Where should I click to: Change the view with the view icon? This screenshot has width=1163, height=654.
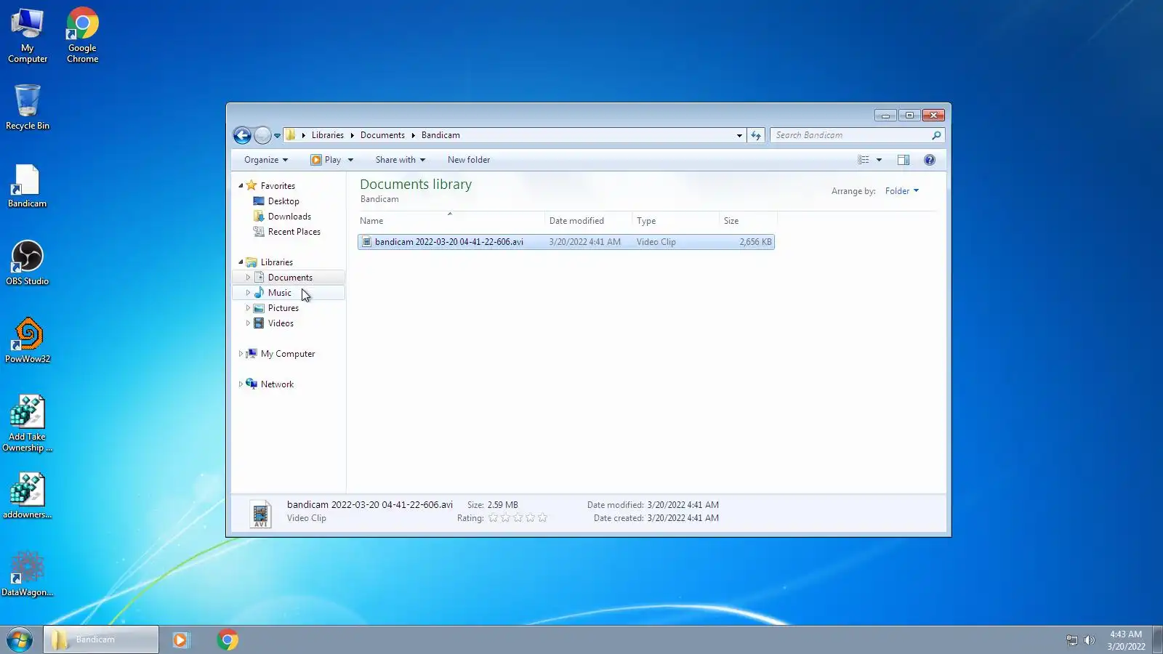coord(863,160)
